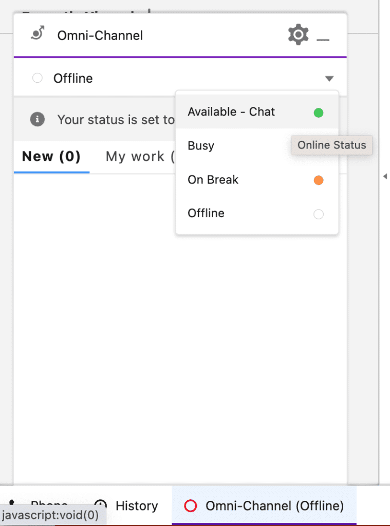Open the My work tab
390x526 pixels.
[x=139, y=157]
